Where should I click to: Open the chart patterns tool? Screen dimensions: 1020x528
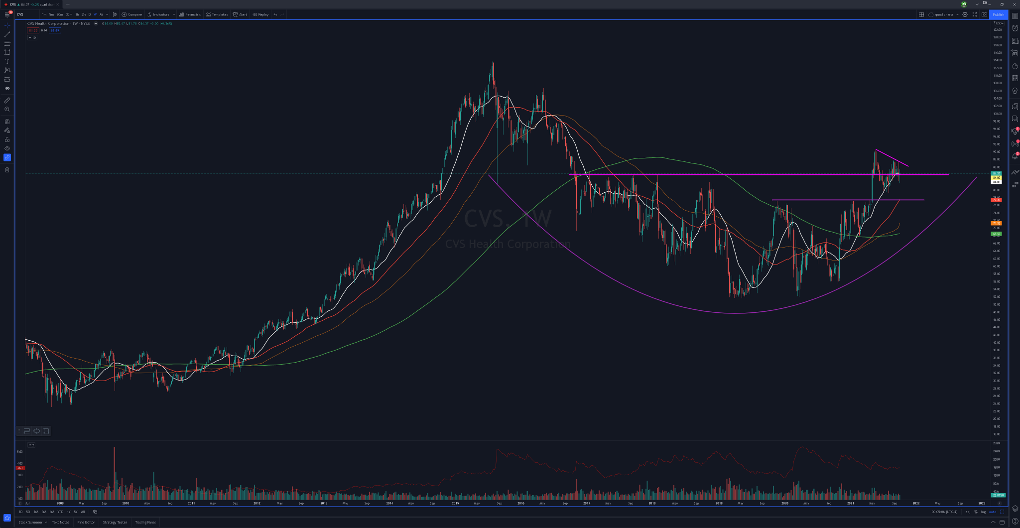coord(7,70)
